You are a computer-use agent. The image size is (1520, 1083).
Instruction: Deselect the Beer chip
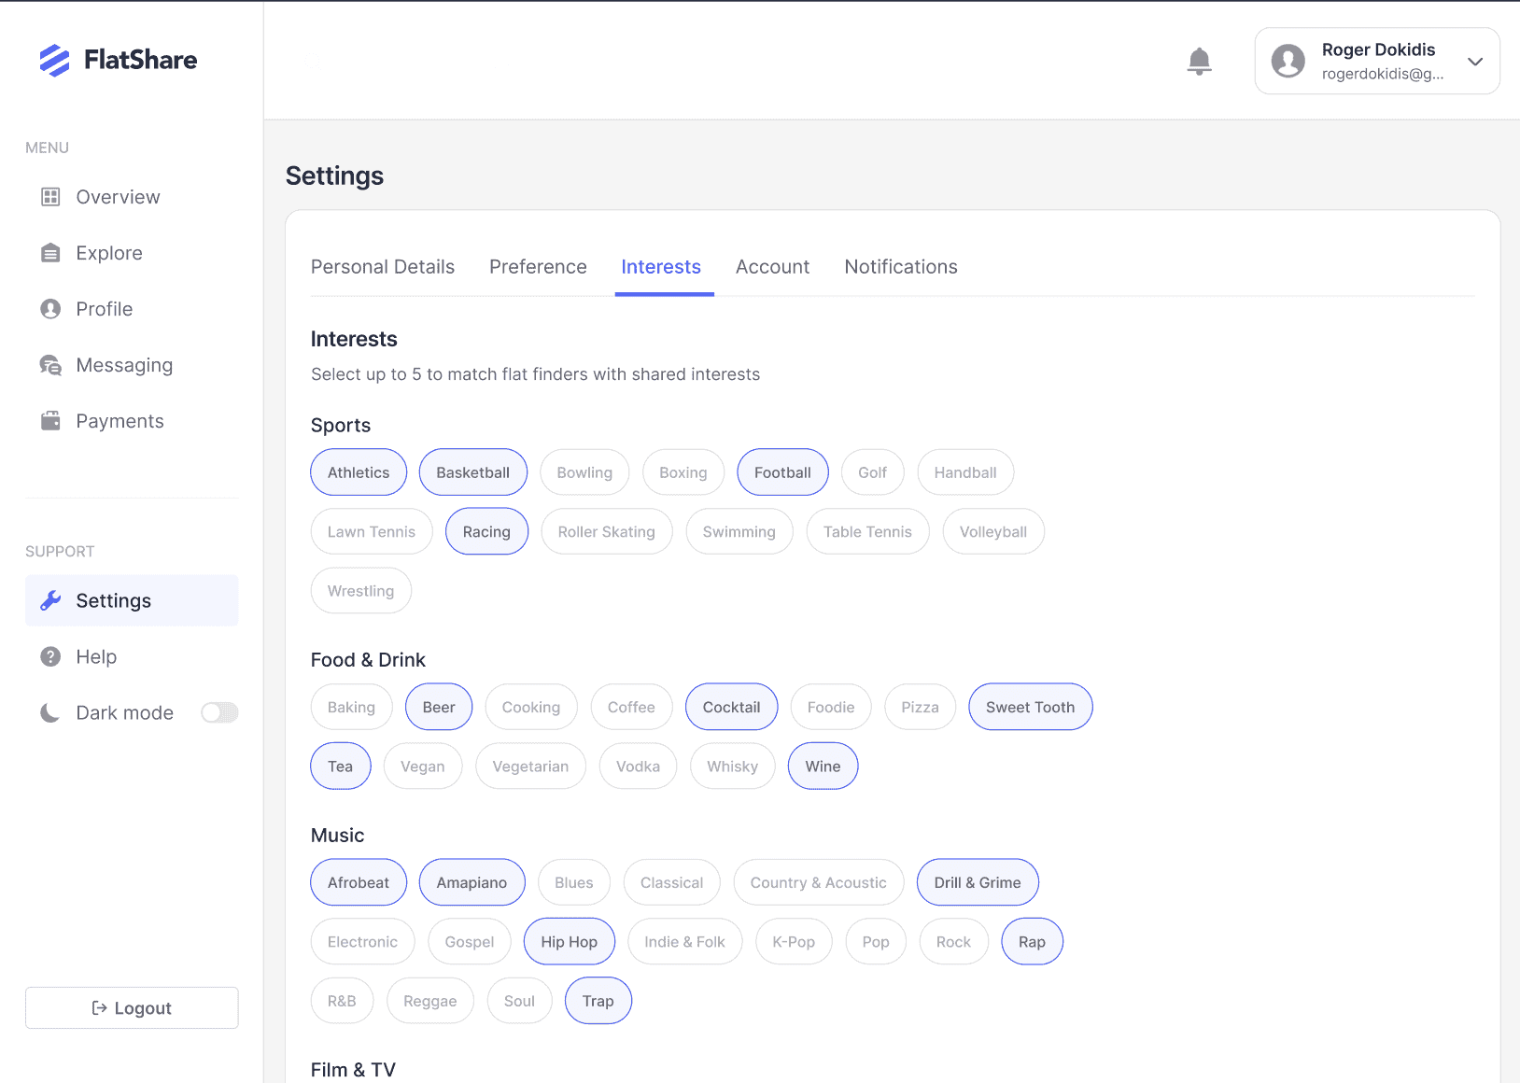click(439, 707)
